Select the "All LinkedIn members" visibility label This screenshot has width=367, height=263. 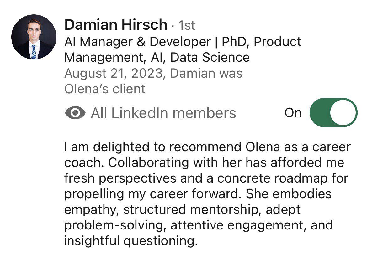[x=163, y=113]
